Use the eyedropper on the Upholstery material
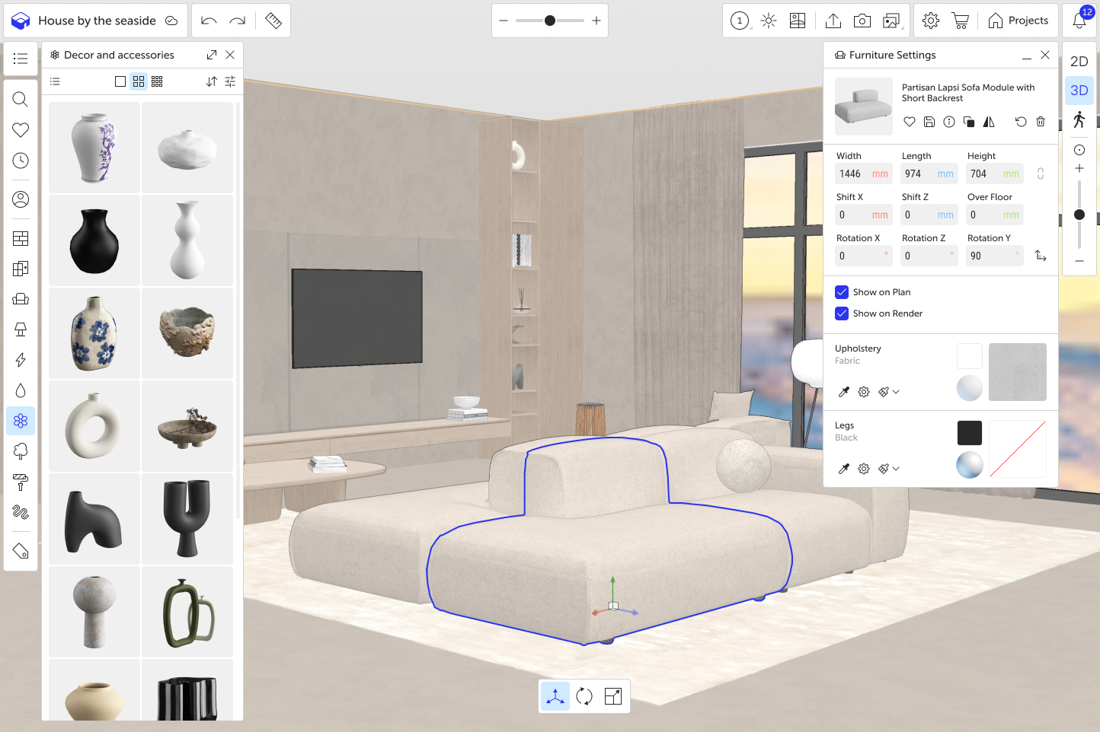The width and height of the screenshot is (1100, 732). click(x=843, y=392)
